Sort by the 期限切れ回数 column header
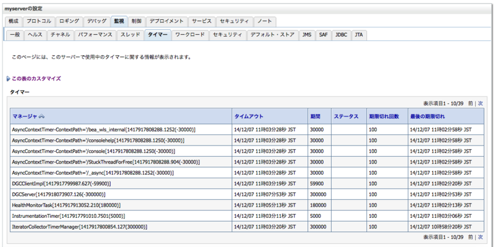This screenshot has width=495, height=247. [x=384, y=116]
